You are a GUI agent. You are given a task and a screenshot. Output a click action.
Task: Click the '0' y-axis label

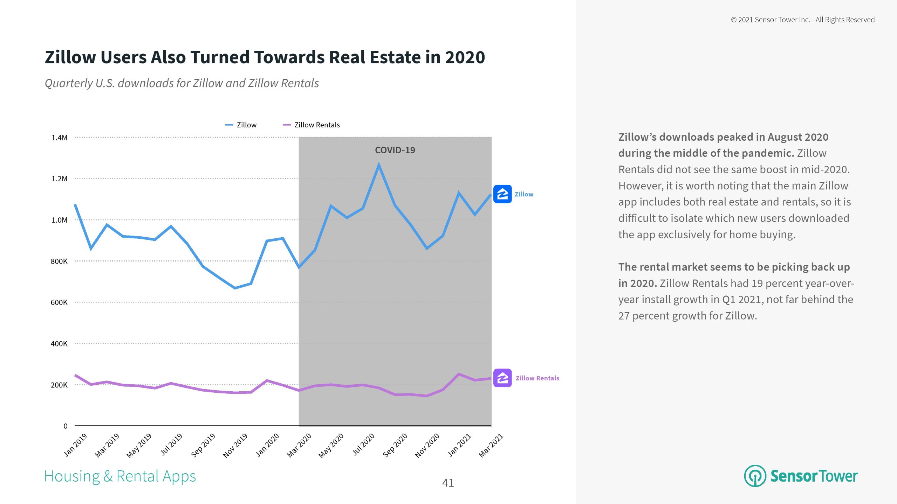(x=65, y=426)
